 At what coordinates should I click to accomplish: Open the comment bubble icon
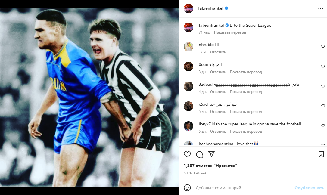coord(199,154)
